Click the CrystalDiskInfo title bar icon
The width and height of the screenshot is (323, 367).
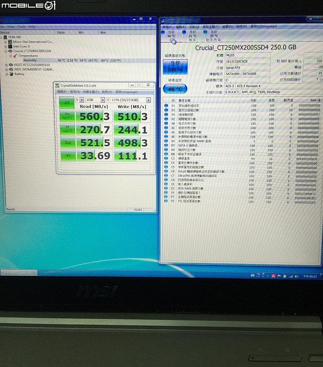tap(163, 21)
